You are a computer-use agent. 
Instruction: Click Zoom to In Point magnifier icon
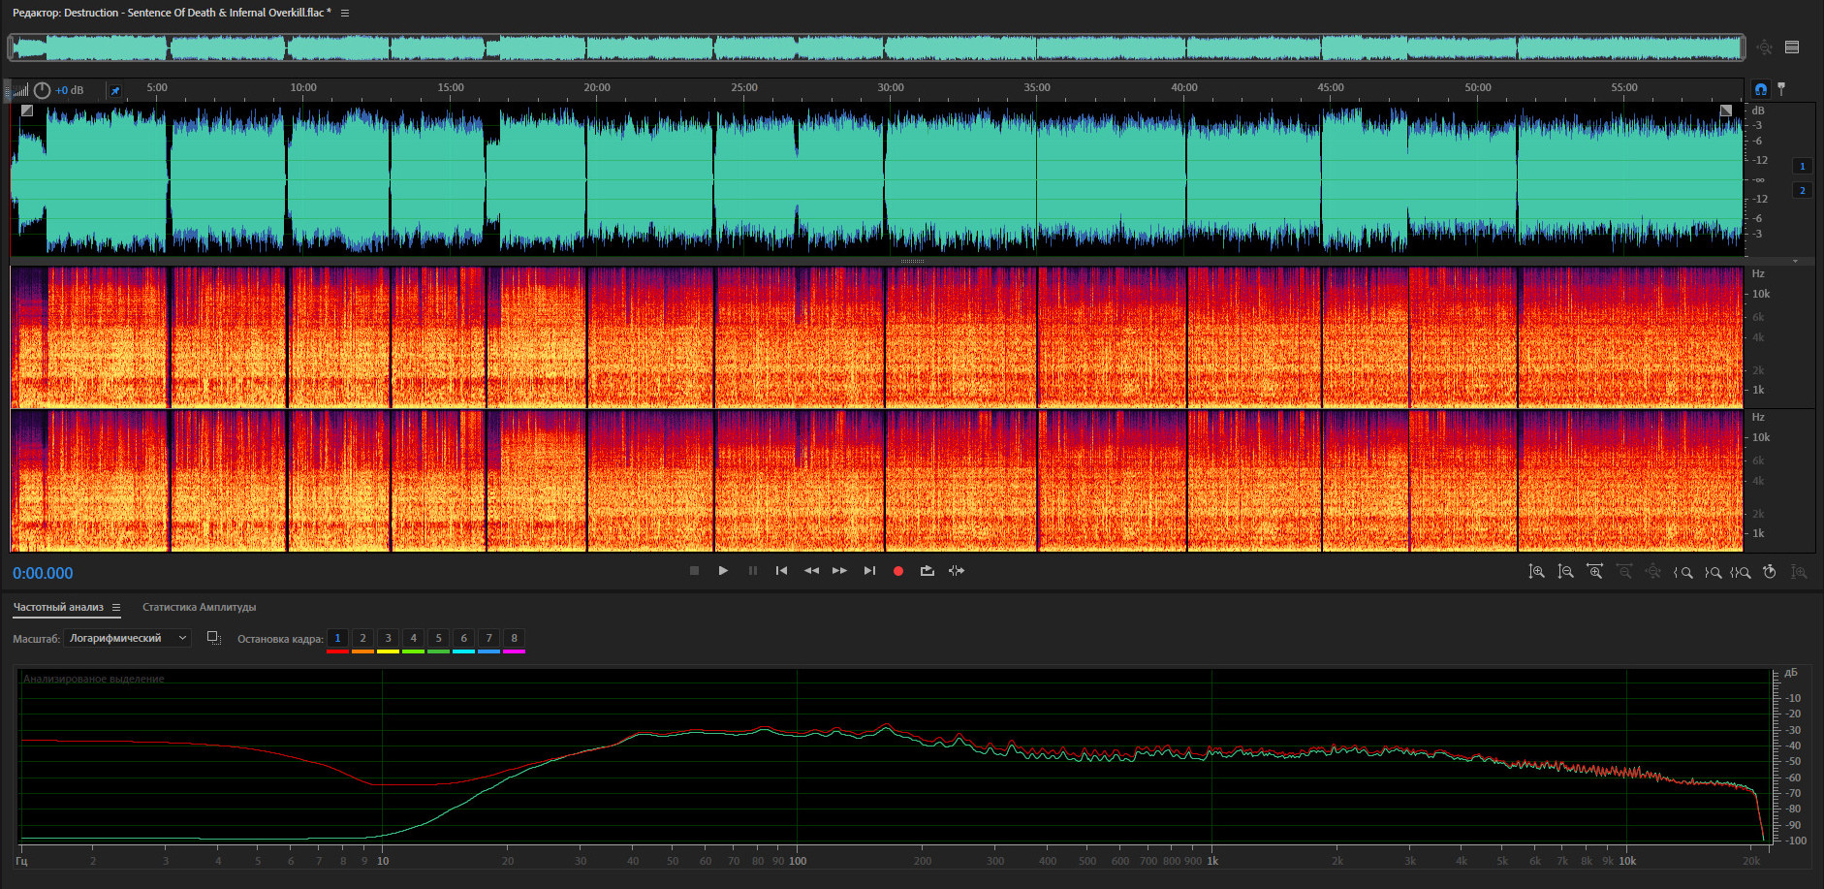pos(1683,572)
